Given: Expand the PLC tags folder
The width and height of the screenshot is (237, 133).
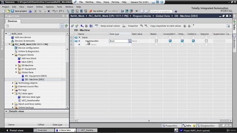Looking at the screenshot, I should coord(13,90).
